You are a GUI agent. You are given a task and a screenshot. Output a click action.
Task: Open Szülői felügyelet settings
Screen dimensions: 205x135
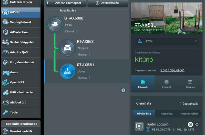[21, 42]
